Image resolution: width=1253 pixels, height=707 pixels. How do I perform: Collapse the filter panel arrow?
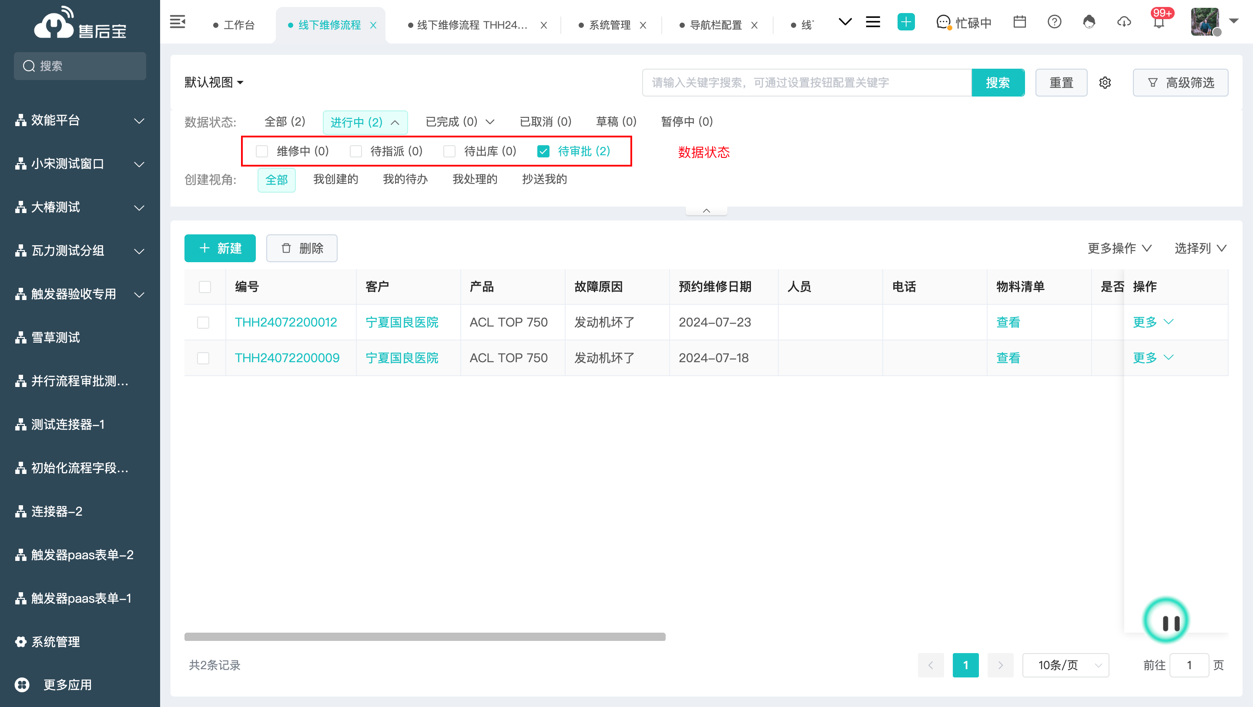click(706, 210)
